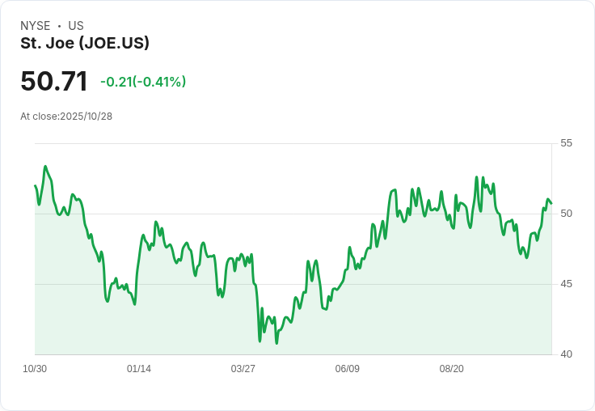Click the price line's lowest trough
The image size is (595, 411).
point(276,343)
